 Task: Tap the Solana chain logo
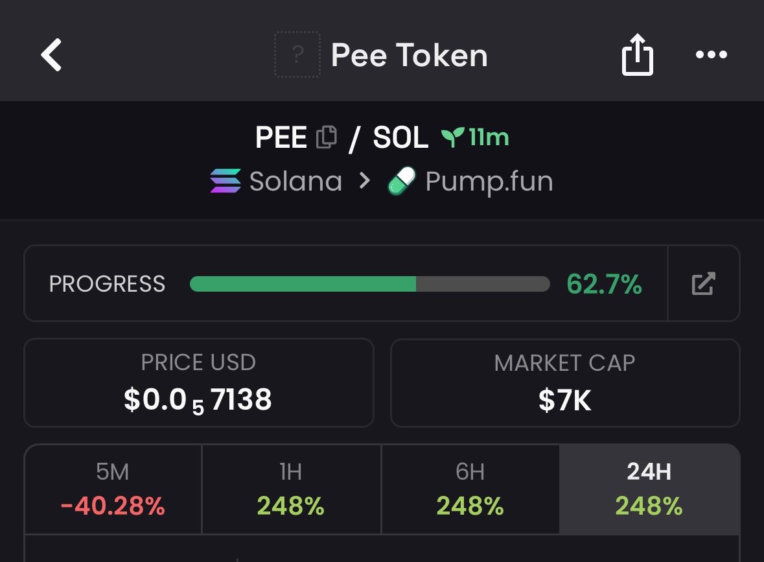point(226,181)
